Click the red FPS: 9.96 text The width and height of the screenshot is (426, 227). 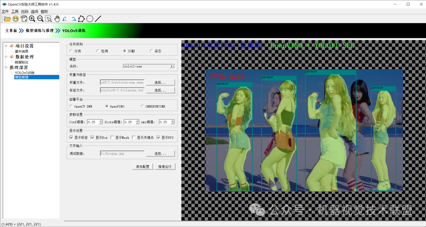point(228,77)
